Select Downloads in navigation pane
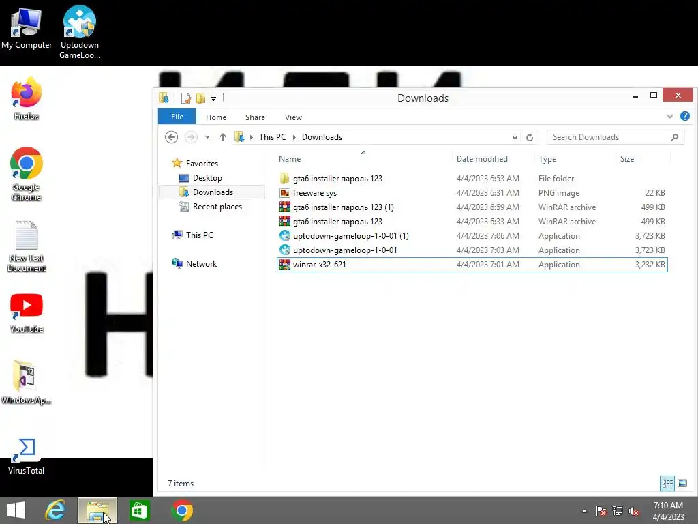Image resolution: width=698 pixels, height=524 pixels. [213, 192]
